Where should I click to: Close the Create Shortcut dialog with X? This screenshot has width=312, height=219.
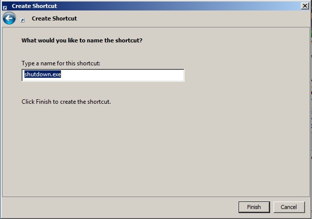305,6
